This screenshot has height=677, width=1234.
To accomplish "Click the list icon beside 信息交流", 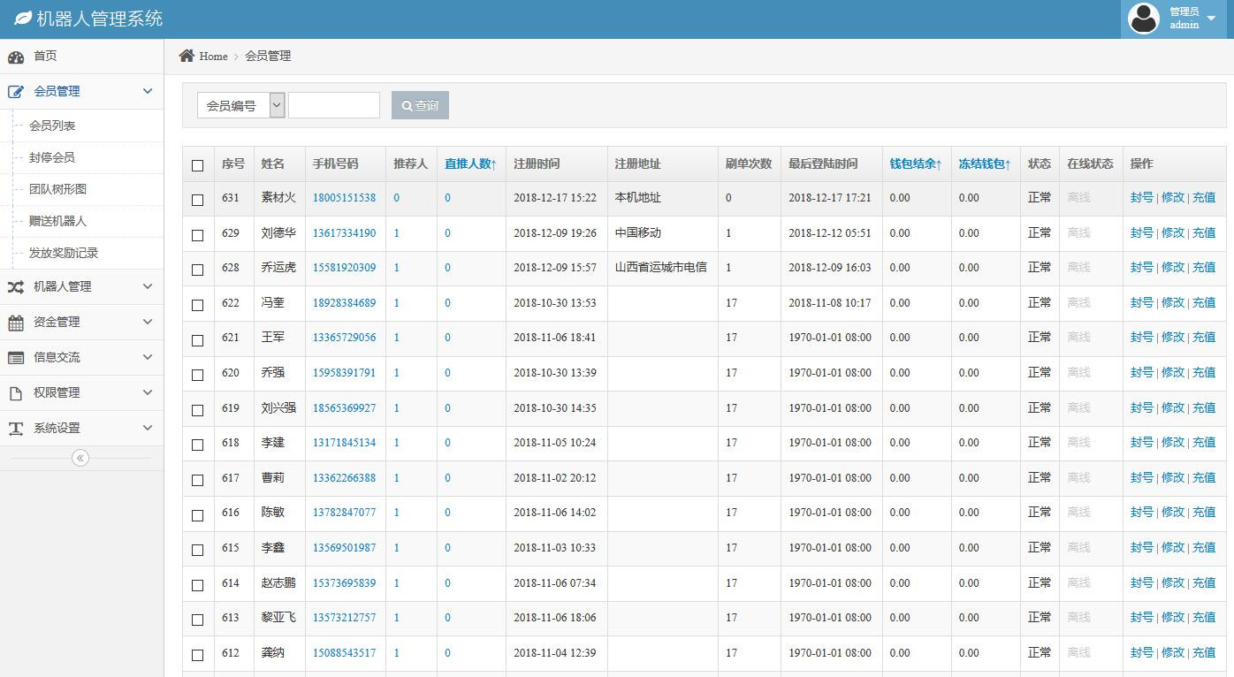I will [16, 358].
